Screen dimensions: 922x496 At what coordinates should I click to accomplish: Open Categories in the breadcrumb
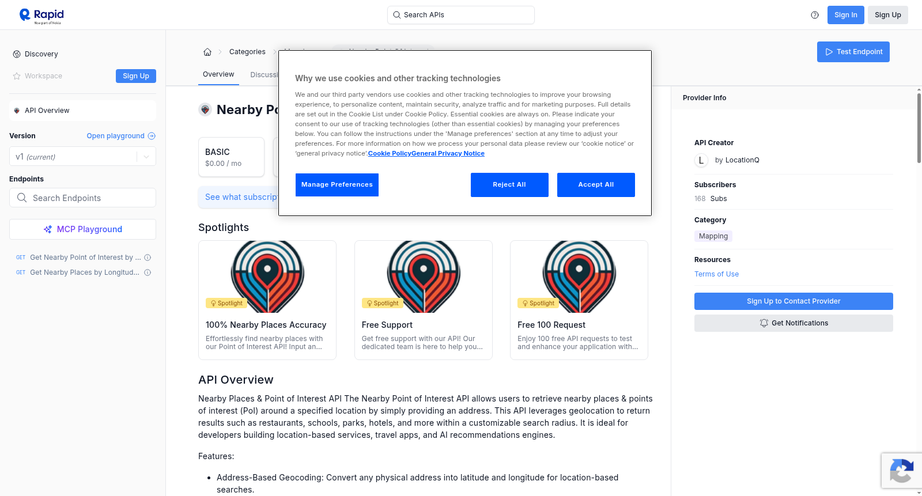(247, 52)
